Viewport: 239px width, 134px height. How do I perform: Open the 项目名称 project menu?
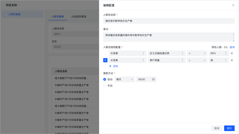coord(13,5)
